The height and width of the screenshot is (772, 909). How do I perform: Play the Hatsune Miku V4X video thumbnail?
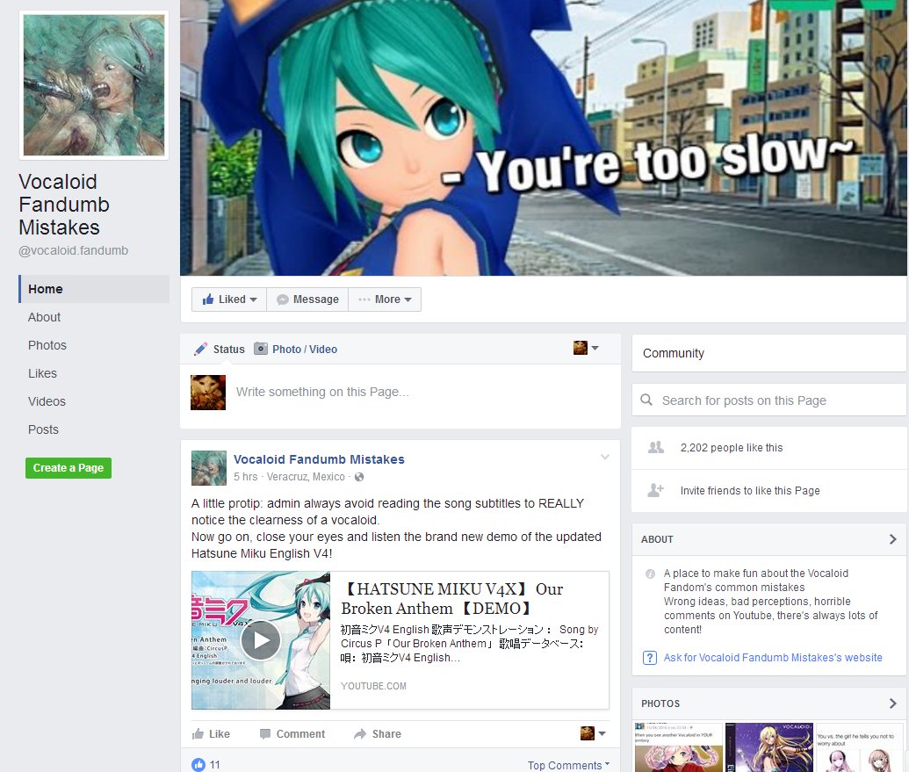click(x=261, y=640)
